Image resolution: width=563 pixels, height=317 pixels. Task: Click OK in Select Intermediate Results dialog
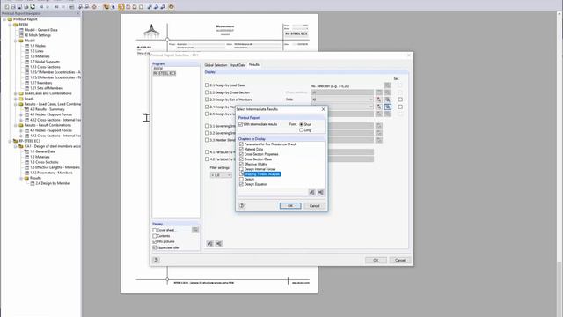290,206
